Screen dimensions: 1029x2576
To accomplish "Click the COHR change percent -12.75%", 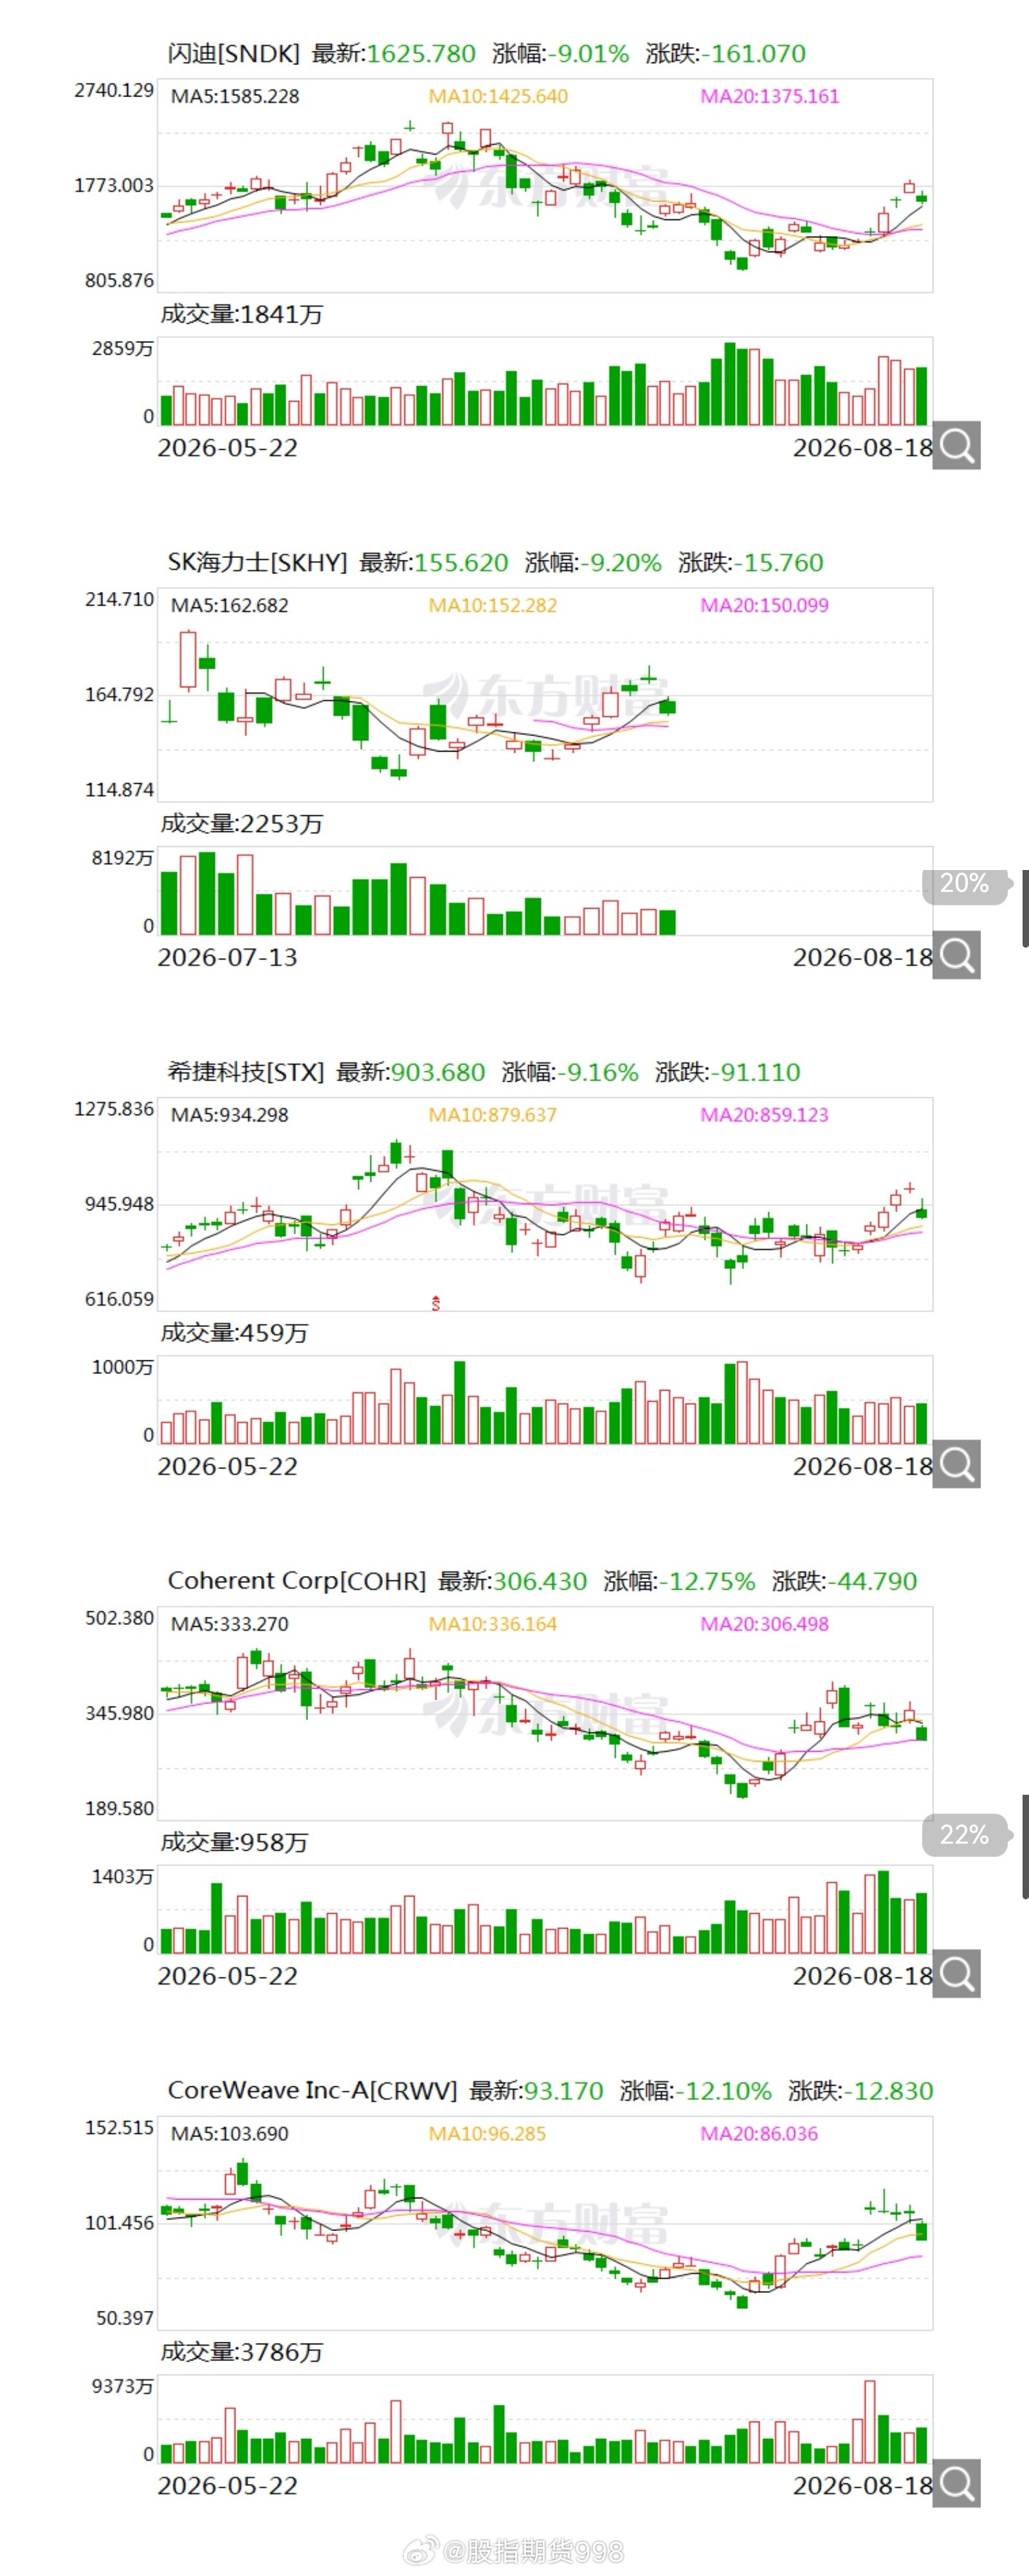I will point(707,1581).
